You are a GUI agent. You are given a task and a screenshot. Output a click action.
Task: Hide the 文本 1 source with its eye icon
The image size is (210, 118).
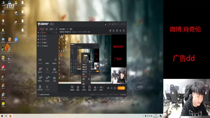coord(38,39)
